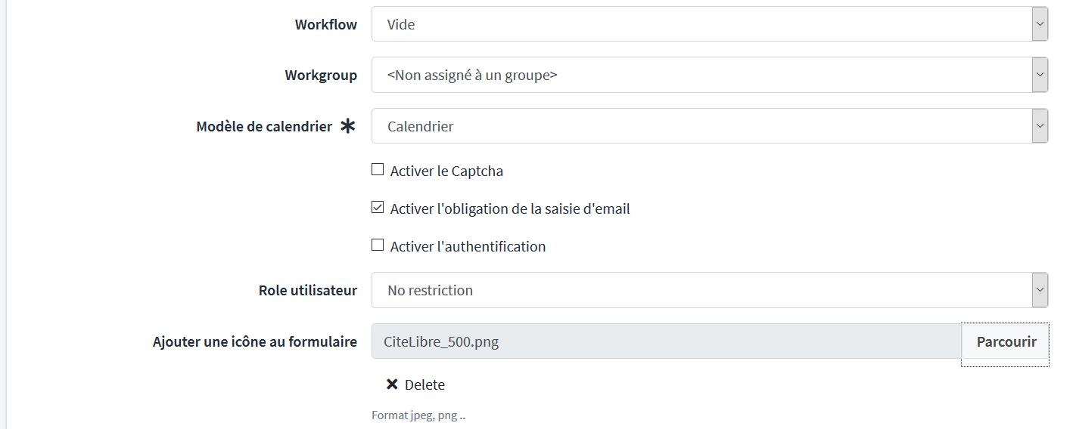Open the No restriction role dropdown

coord(700,290)
